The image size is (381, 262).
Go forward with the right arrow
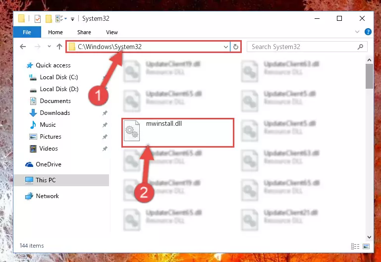click(x=38, y=47)
